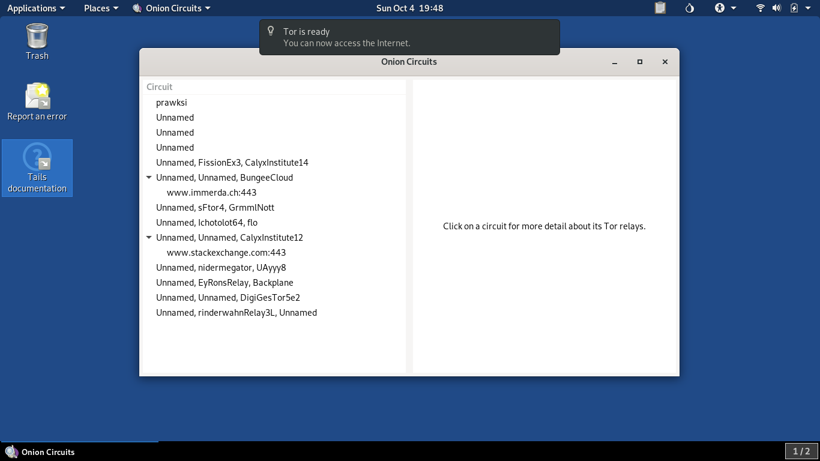Select the Unnamed, Unnamed, BungeeCloud circuit
Screen dimensions: 820x461
(274, 178)
